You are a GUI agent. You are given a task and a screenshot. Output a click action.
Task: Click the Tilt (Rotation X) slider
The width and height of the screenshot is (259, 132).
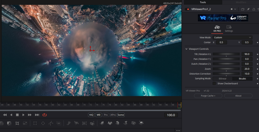point(226,54)
